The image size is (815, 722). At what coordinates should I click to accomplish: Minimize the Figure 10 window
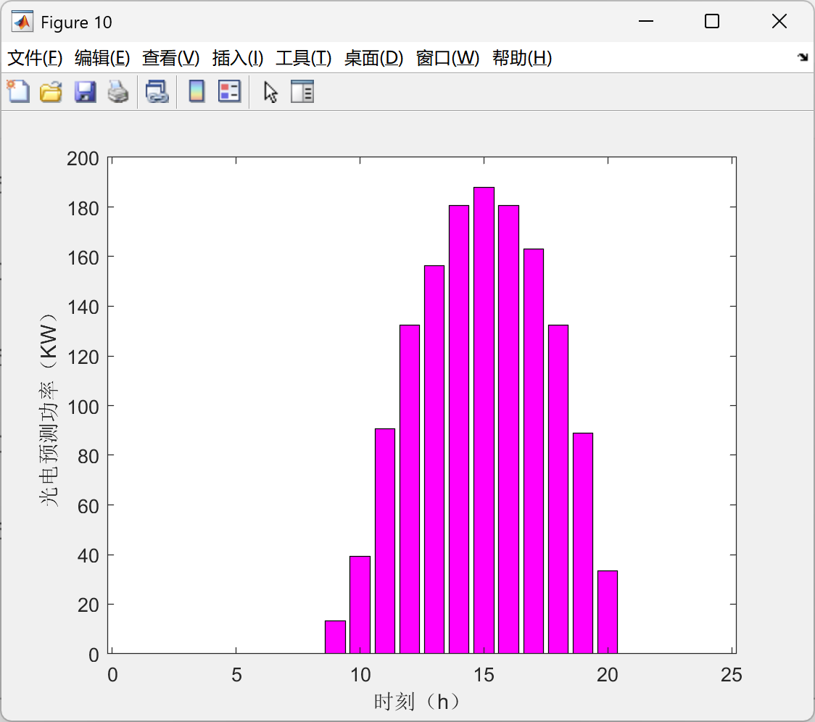[645, 21]
